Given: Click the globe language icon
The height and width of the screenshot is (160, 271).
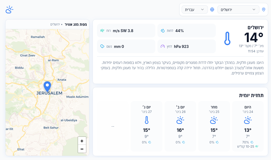Looking at the screenshot, I should [212, 9].
